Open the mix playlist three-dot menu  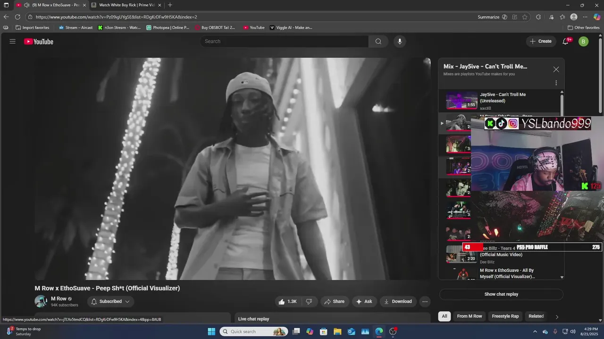click(x=556, y=83)
